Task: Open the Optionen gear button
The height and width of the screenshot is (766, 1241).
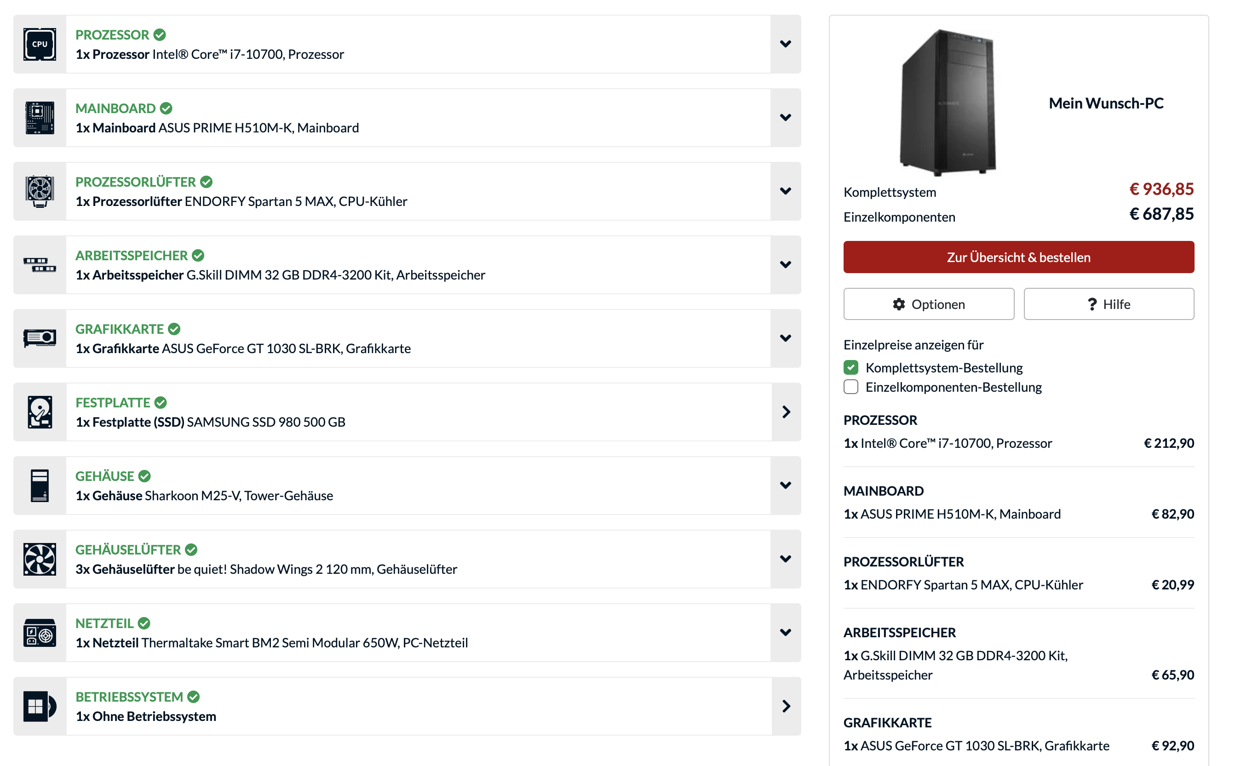Action: 928,304
